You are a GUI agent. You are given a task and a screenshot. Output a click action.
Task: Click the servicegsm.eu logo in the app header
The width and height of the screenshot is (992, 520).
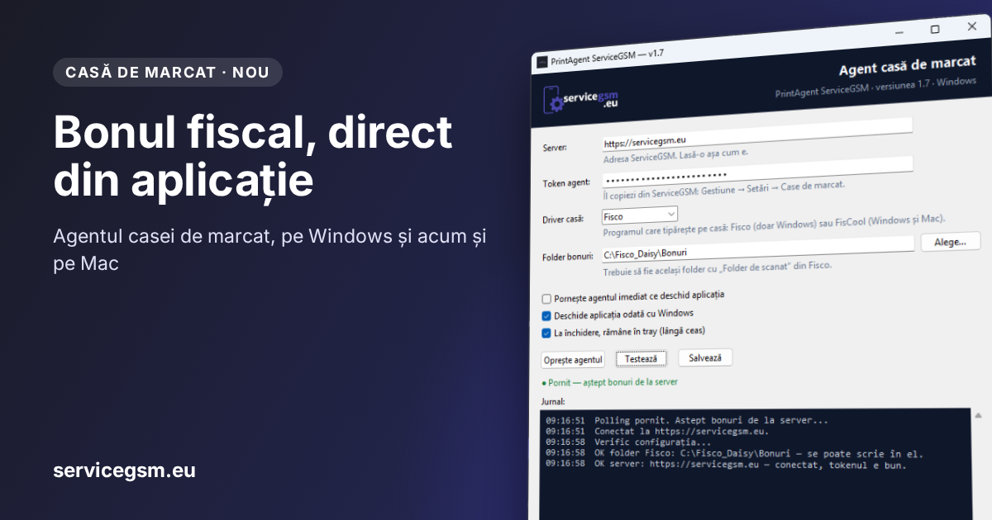click(580, 101)
